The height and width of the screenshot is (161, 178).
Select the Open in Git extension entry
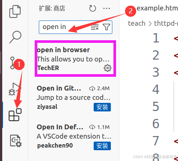[74, 98]
